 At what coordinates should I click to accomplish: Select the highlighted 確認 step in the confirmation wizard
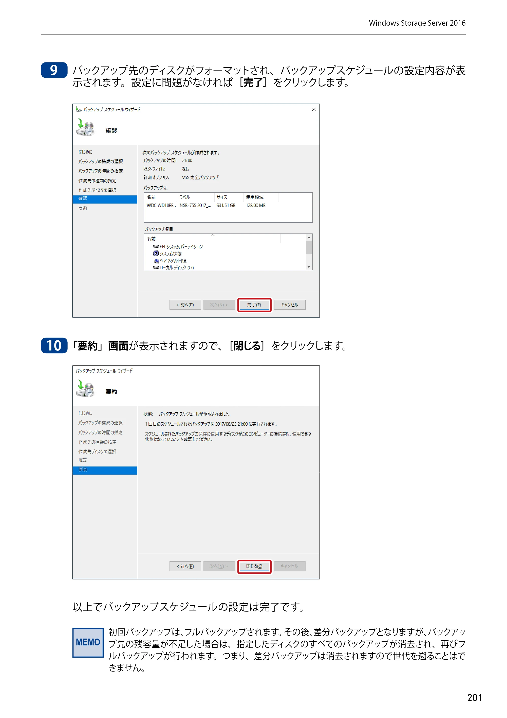[105, 199]
